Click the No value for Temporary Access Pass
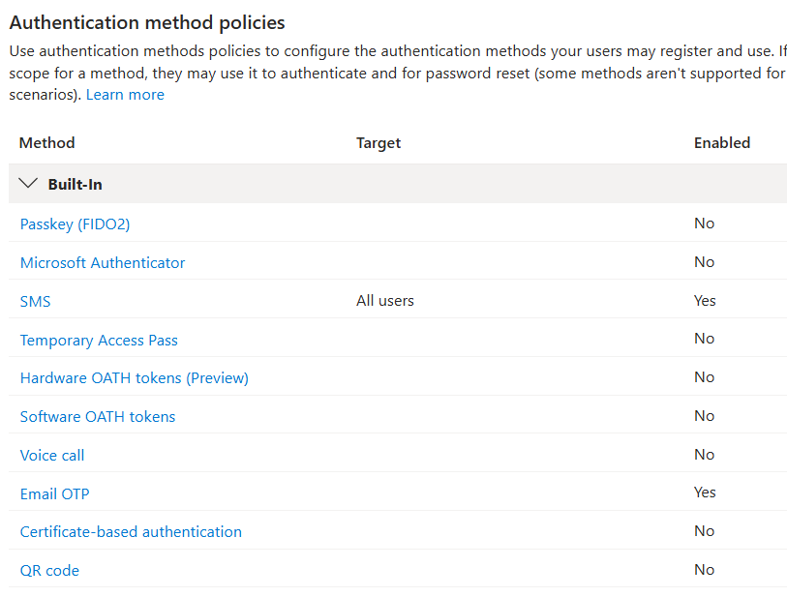Viewport: 787px width, 597px height. tap(704, 339)
